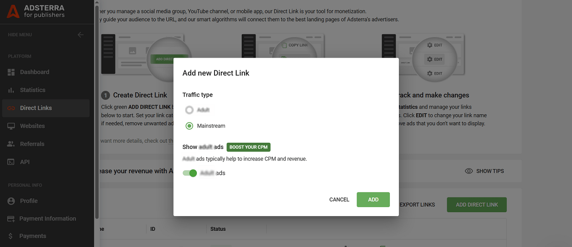Click the PLATFORM section label
The height and width of the screenshot is (247, 572).
20,56
